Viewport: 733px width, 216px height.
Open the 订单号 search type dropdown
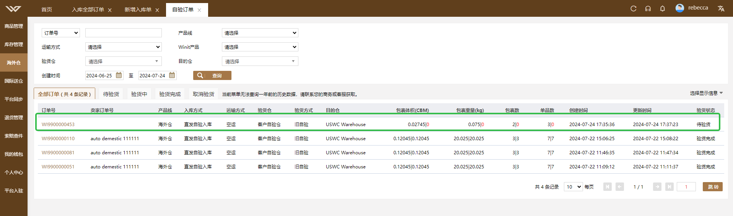(60, 33)
